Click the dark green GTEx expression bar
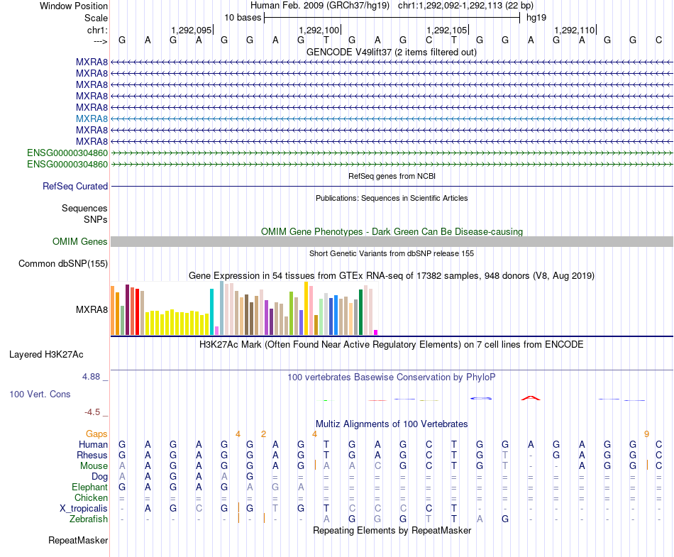This screenshot has height=557, width=674. click(x=361, y=312)
